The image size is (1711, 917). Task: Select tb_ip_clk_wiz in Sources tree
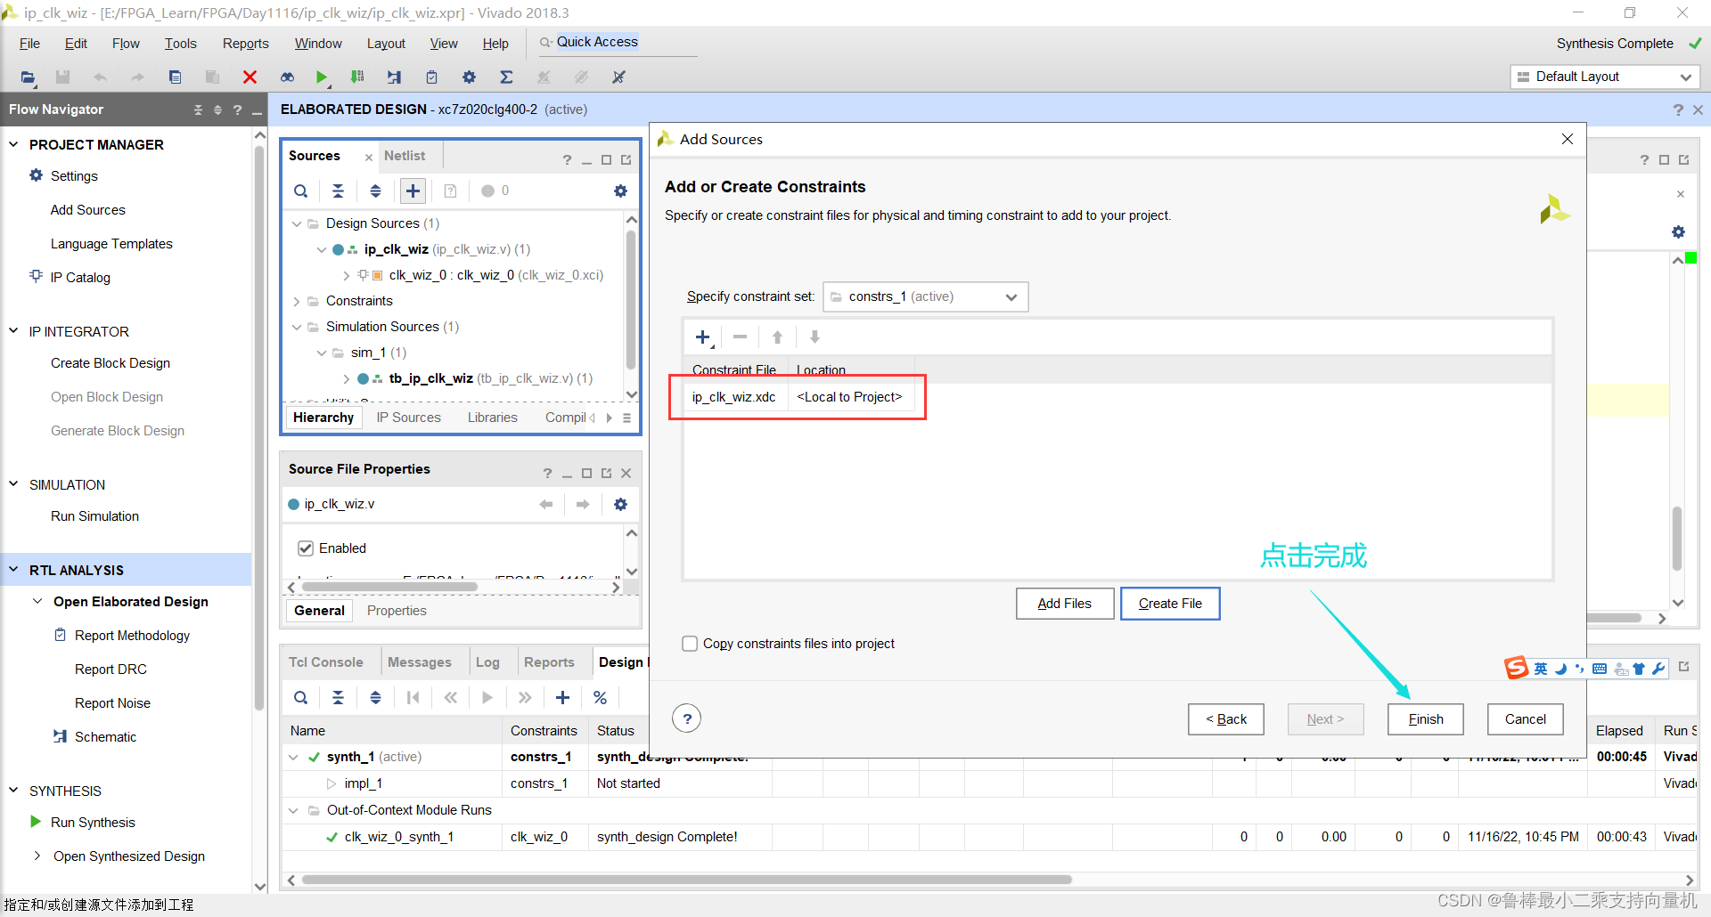pyautogui.click(x=430, y=378)
